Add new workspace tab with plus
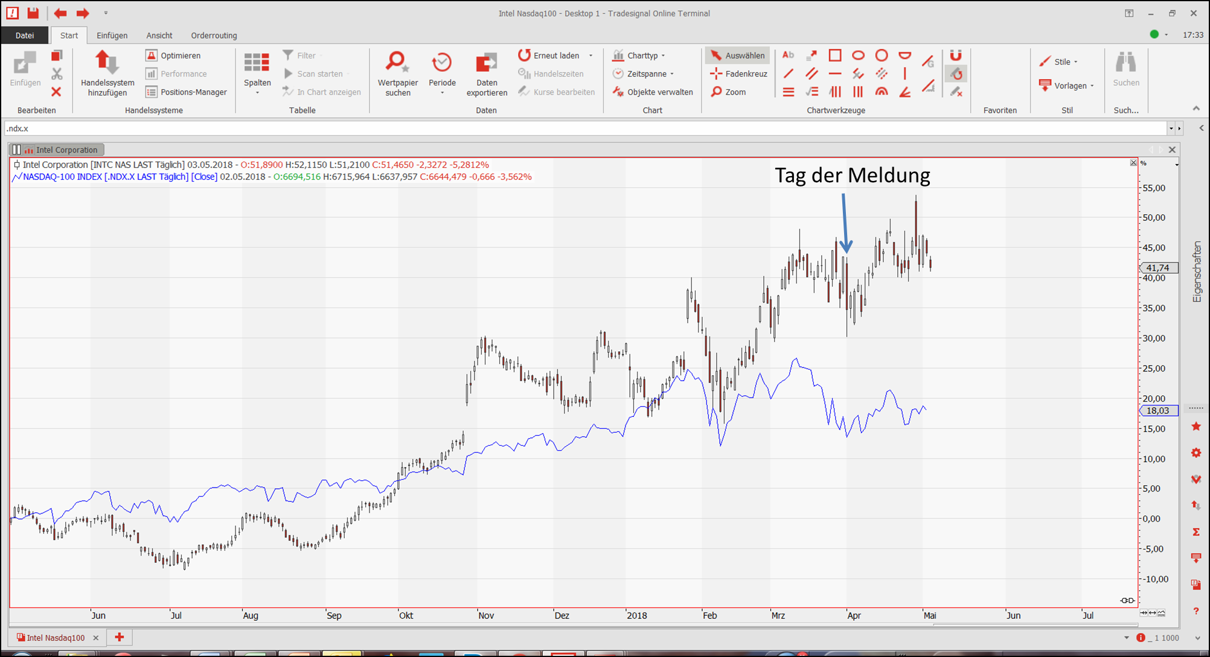1210x657 pixels. click(120, 637)
